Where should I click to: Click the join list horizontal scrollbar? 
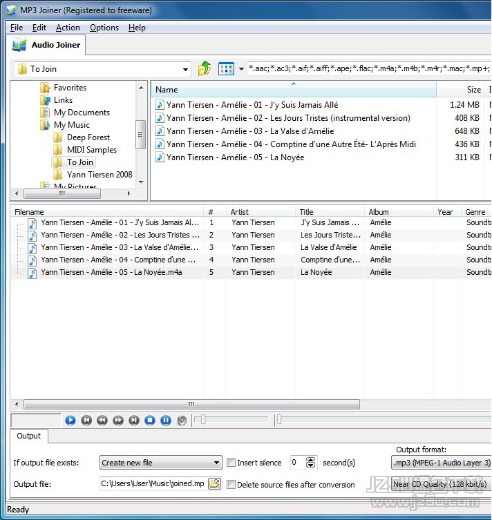click(x=191, y=404)
